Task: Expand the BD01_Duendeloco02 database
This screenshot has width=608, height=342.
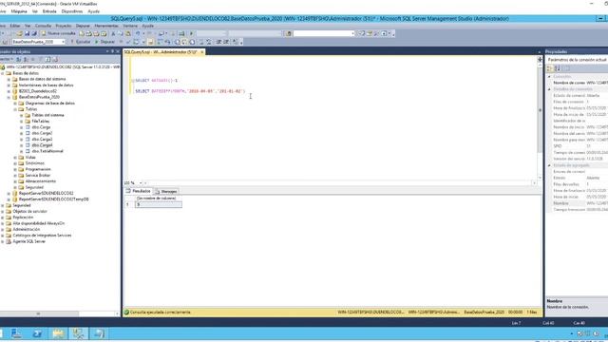Action: coord(9,91)
